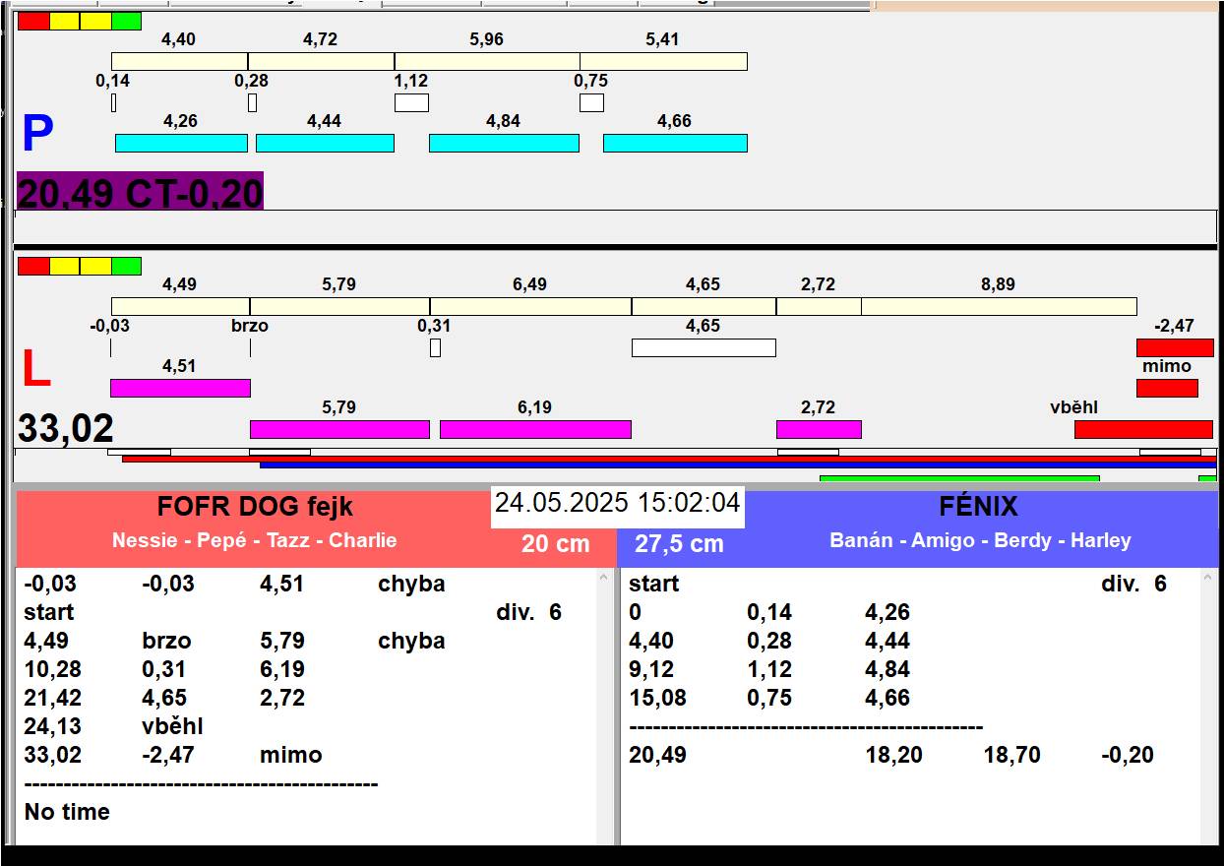
Task: Click the FÉNIX team header
Action: tap(978, 508)
